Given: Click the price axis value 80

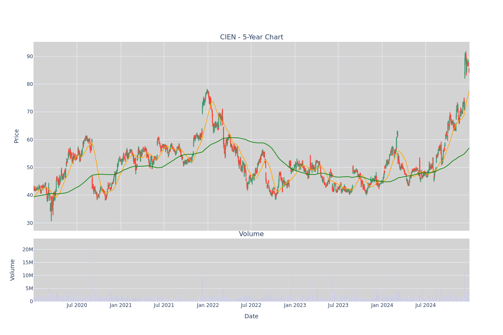Looking at the screenshot, I should pyautogui.click(x=30, y=84).
